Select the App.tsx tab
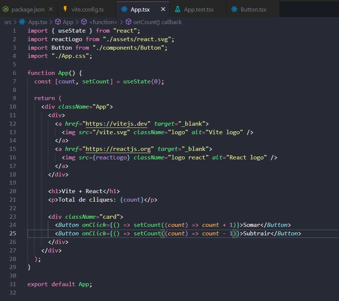 [140, 10]
